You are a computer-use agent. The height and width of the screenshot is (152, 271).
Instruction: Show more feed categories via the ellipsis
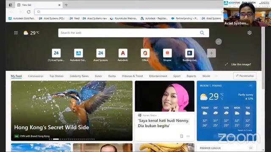216,76
